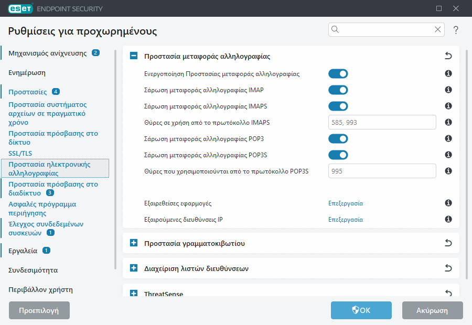The image size is (472, 325).
Task: Open Περιβάλλον χρήστη category
Action: (x=40, y=290)
